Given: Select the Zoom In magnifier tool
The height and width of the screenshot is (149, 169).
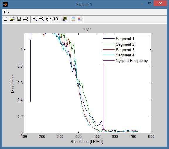Looking at the screenshot, I should pyautogui.click(x=35, y=19).
